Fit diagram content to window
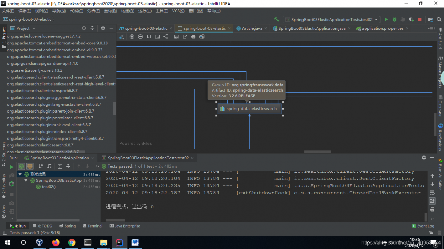The width and height of the screenshot is (444, 249). pyautogui.click(x=157, y=37)
